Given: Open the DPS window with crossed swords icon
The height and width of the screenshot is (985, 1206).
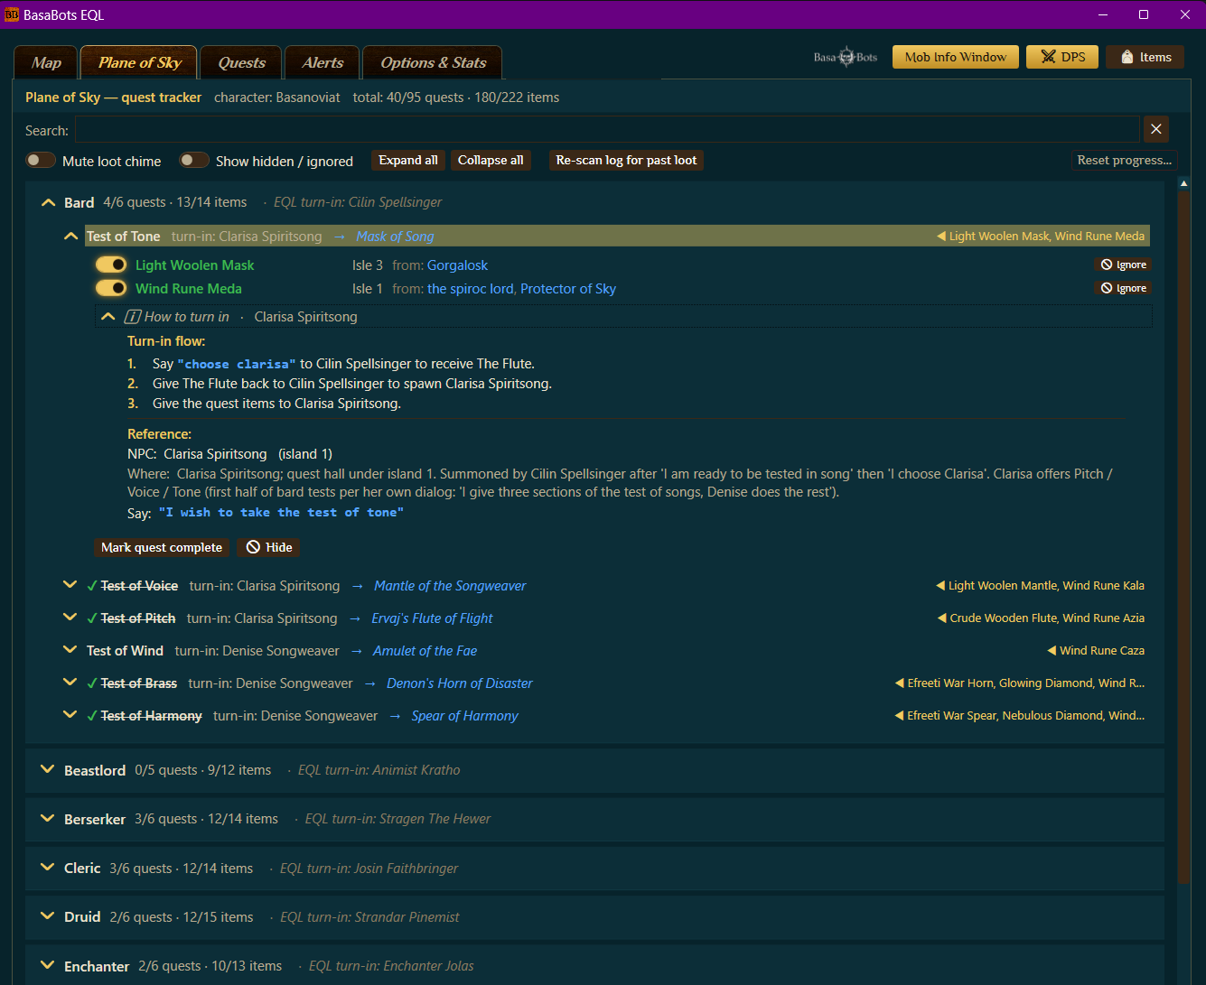Looking at the screenshot, I should (x=1062, y=57).
